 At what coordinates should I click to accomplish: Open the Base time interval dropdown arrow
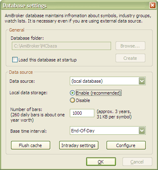coord(142,131)
